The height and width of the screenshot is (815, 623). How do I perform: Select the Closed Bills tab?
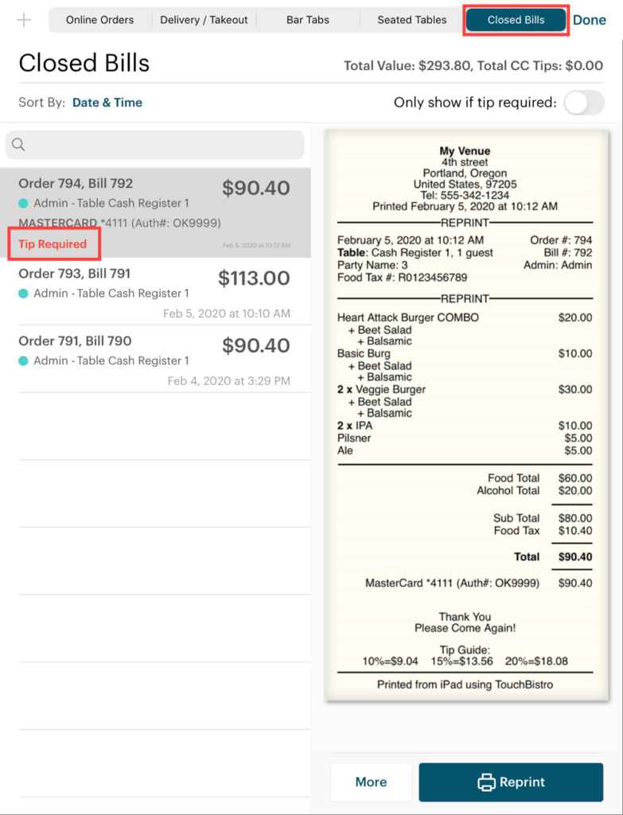515,19
